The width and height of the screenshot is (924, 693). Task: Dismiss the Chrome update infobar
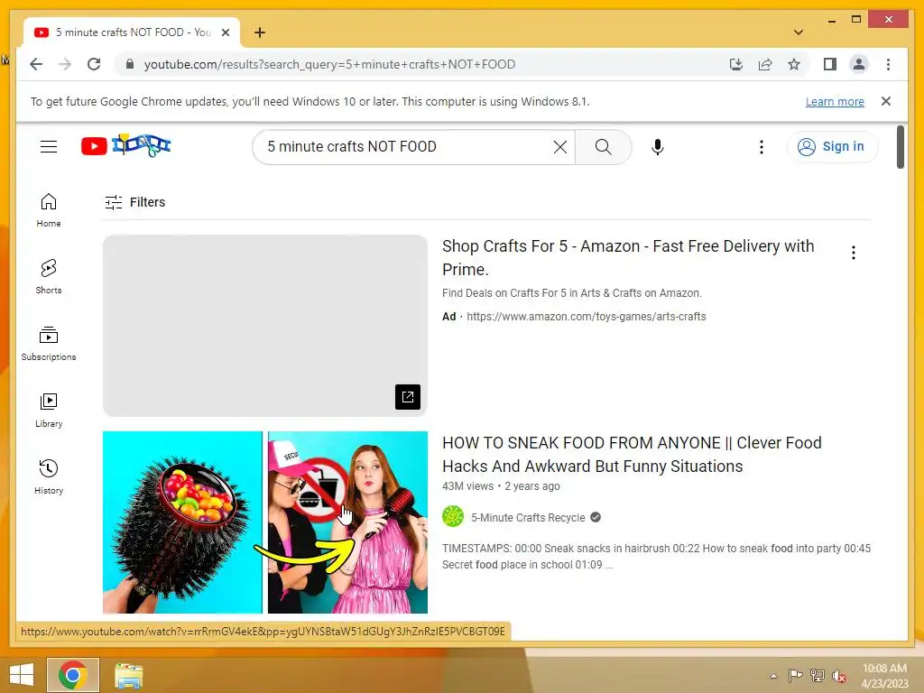click(x=886, y=101)
